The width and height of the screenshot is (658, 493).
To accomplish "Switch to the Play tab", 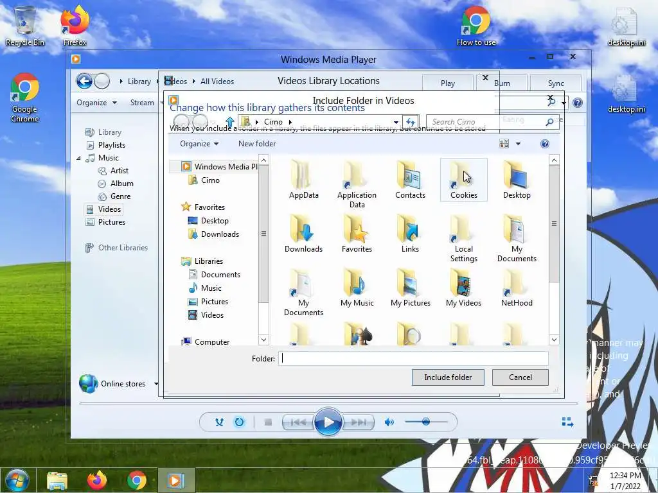I will click(x=448, y=83).
